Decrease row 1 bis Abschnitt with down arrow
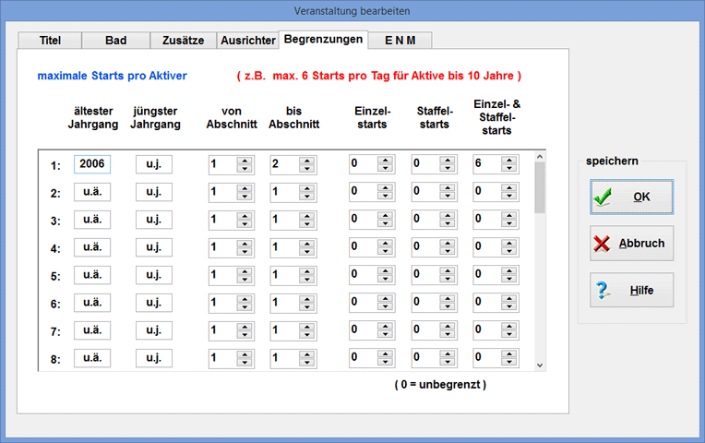This screenshot has width=705, height=443. coord(305,169)
